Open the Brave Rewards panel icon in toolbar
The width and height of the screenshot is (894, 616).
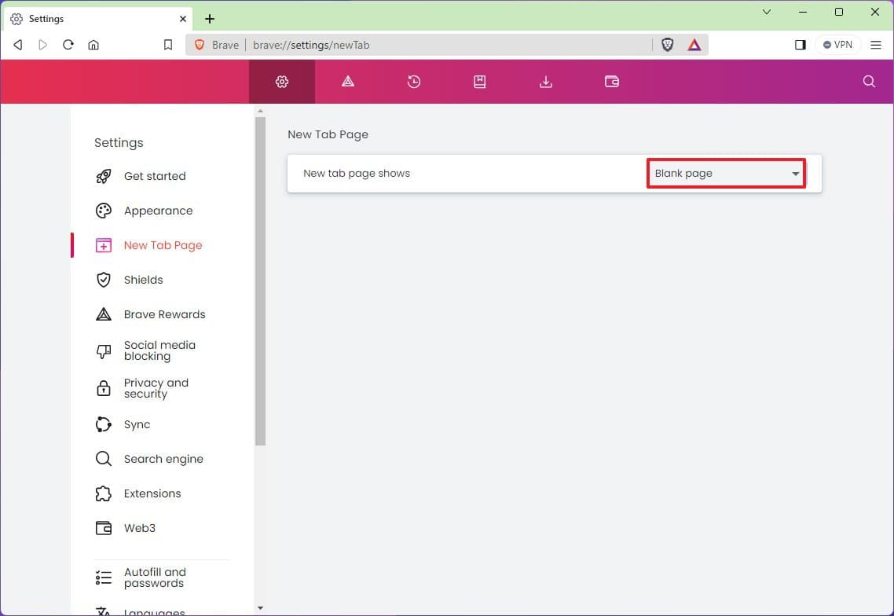347,81
